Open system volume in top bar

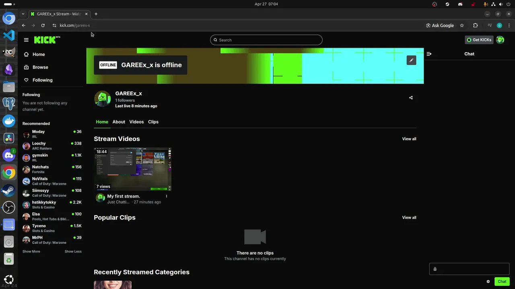tap(501, 4)
